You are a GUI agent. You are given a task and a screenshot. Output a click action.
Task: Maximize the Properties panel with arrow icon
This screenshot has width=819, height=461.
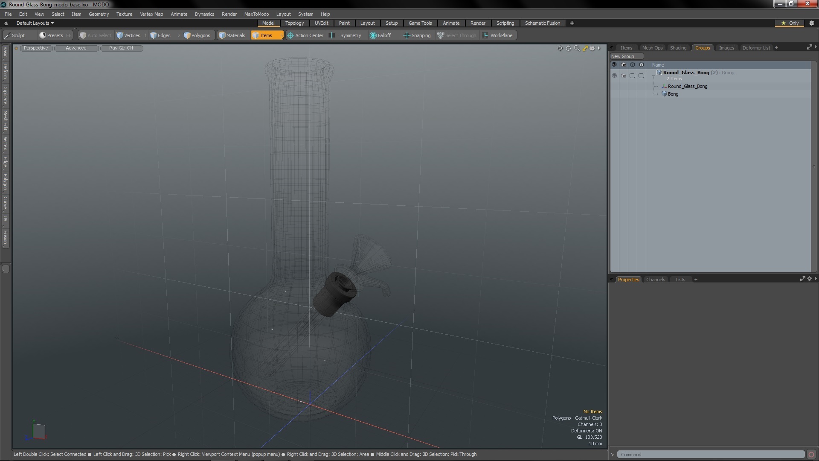(802, 279)
